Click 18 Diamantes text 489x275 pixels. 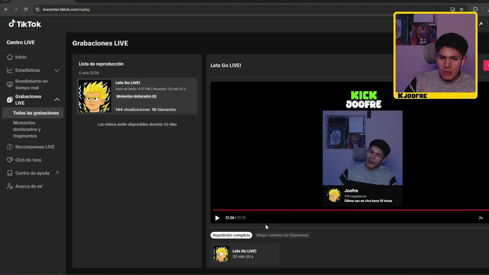tap(164, 110)
